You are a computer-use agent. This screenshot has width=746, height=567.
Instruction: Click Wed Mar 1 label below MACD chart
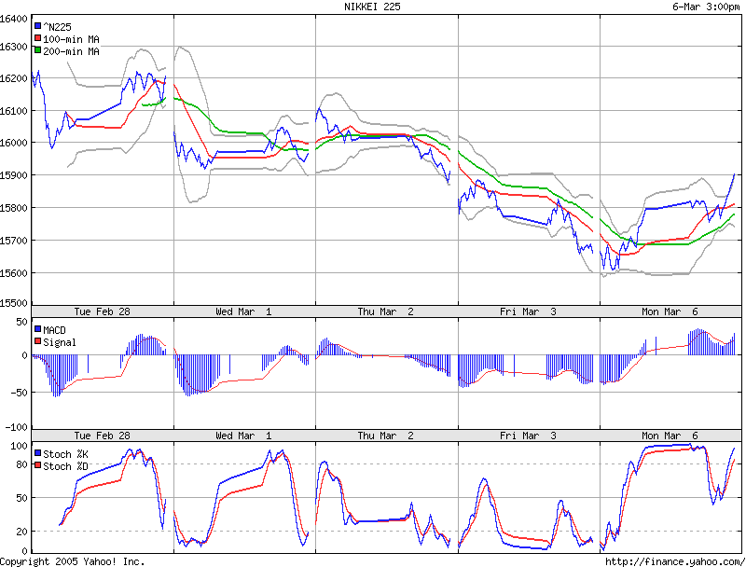pyautogui.click(x=243, y=436)
